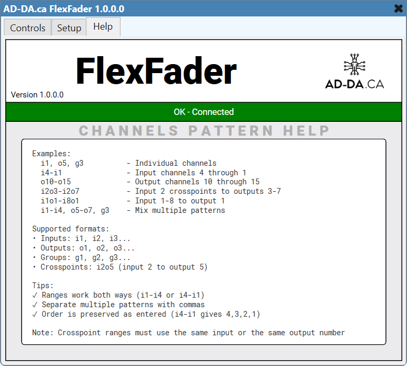
Task: Click the 'i2o3-i2o7' crosspoint example
Action: tap(60, 192)
